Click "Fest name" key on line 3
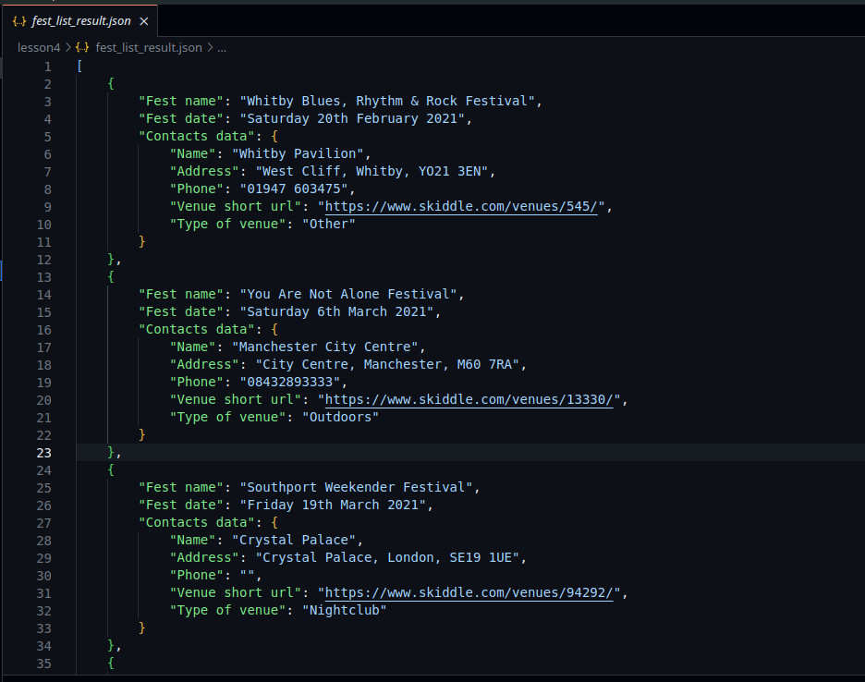 click(x=181, y=101)
